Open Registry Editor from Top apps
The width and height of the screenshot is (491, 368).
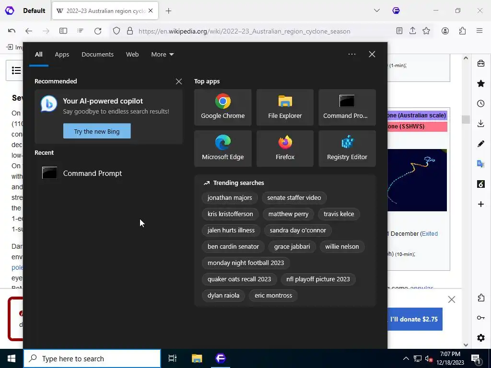[x=347, y=149]
